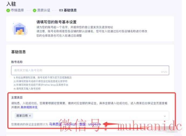
Task: Click the 居家日用 selected tag
Action: tap(24, 116)
